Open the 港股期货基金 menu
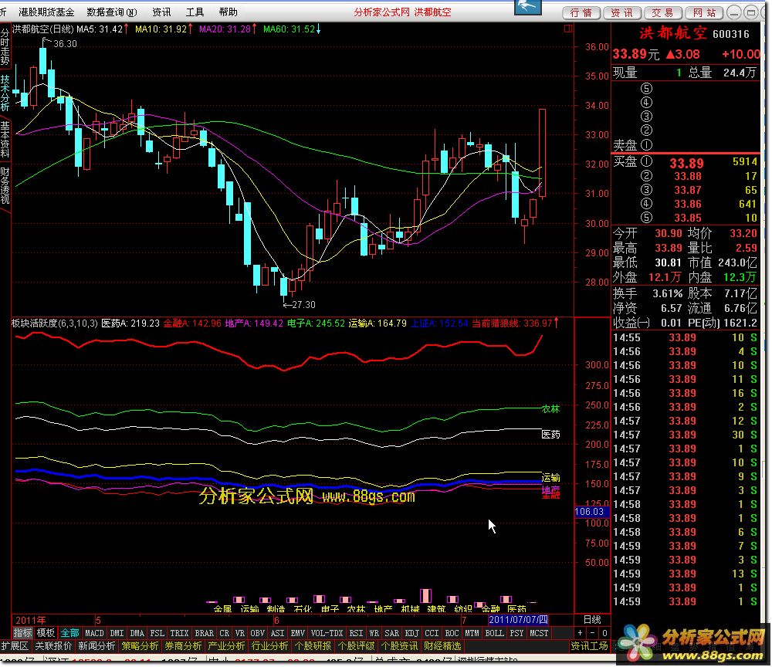Viewport: 772px width, 667px height. tap(46, 12)
